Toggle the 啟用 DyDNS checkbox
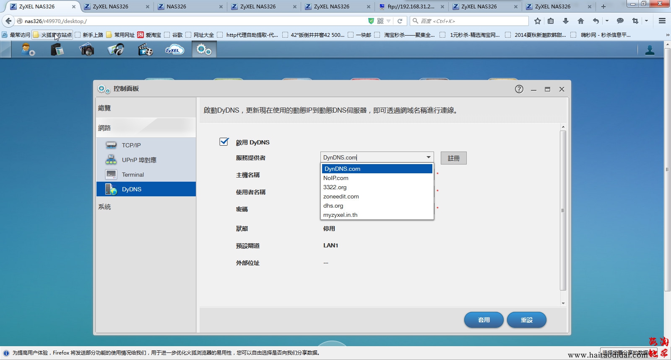Screen dimensions: 671x360 (x=224, y=142)
